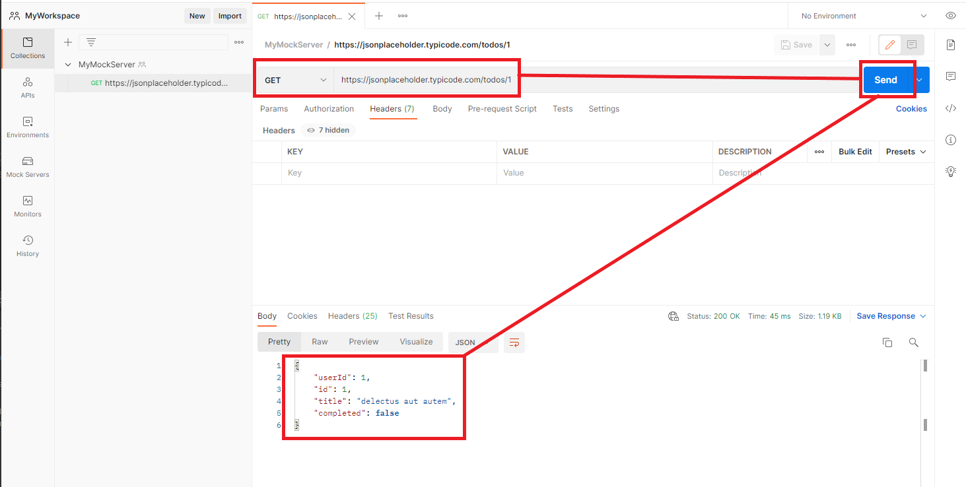The height and width of the screenshot is (487, 966).
Task: Click the network globe icon in response bar
Action: coord(673,316)
